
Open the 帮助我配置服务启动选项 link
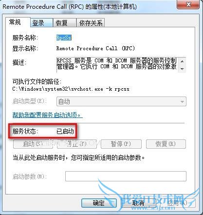47,115
